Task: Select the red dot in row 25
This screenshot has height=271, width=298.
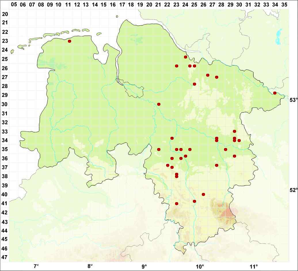Action: pyautogui.click(x=186, y=57)
